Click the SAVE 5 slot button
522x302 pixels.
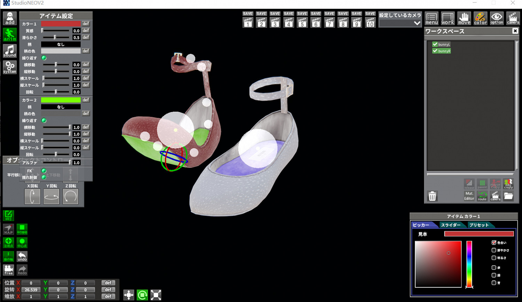point(302,20)
